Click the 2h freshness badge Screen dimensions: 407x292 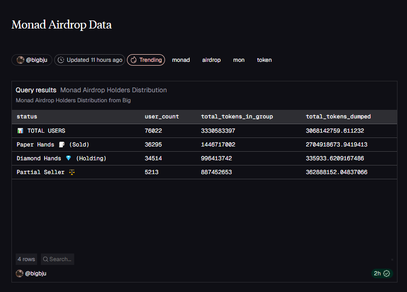tap(382, 273)
